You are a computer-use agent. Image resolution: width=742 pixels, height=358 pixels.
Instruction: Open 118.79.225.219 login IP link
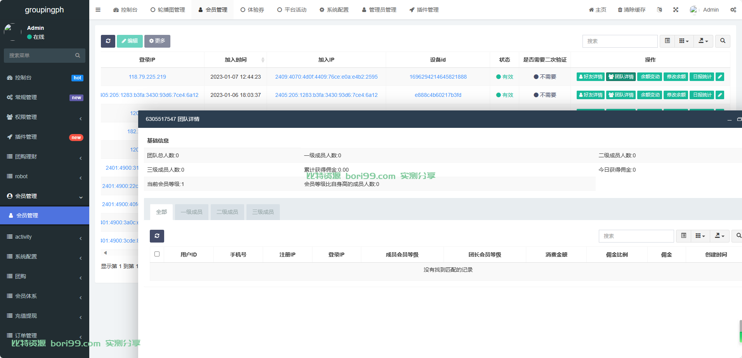point(147,77)
